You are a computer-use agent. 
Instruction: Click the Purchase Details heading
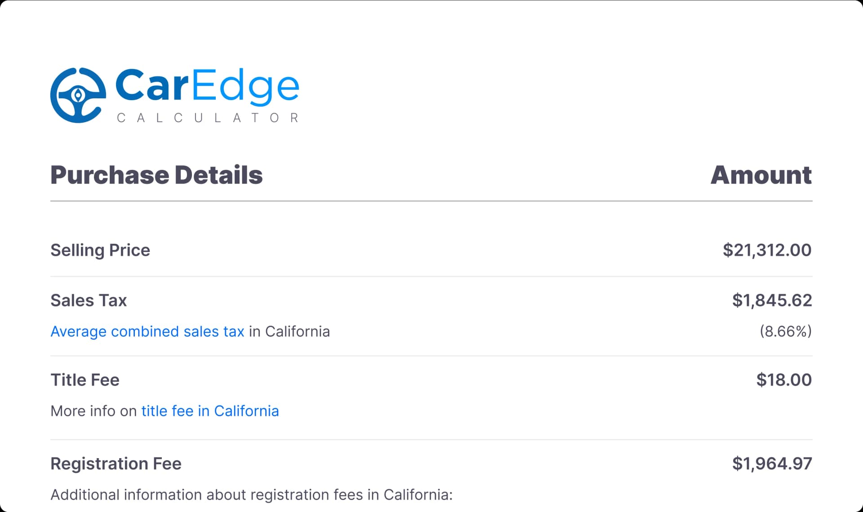156,175
